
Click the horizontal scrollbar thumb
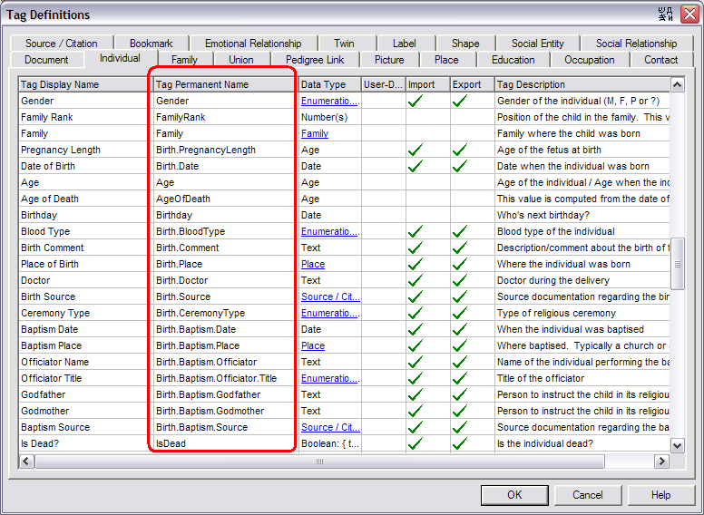[x=319, y=462]
